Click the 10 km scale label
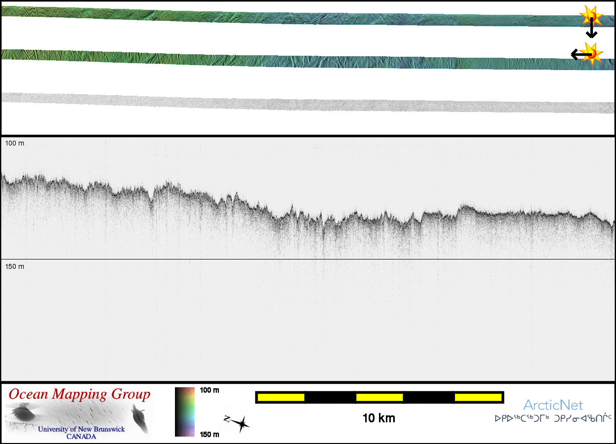 click(378, 418)
